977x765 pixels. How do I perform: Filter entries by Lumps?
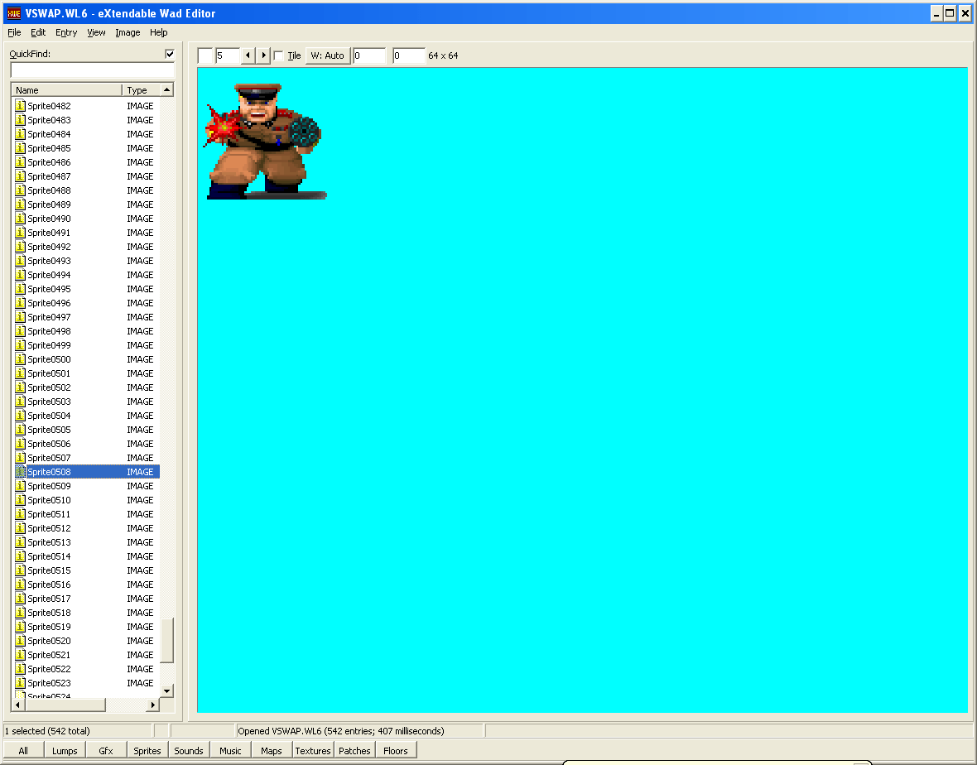[x=65, y=751]
